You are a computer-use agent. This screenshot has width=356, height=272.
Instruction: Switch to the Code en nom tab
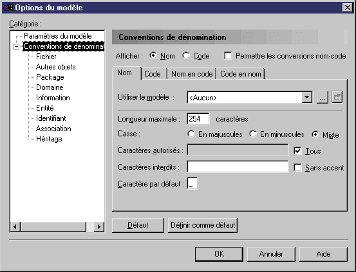click(240, 74)
